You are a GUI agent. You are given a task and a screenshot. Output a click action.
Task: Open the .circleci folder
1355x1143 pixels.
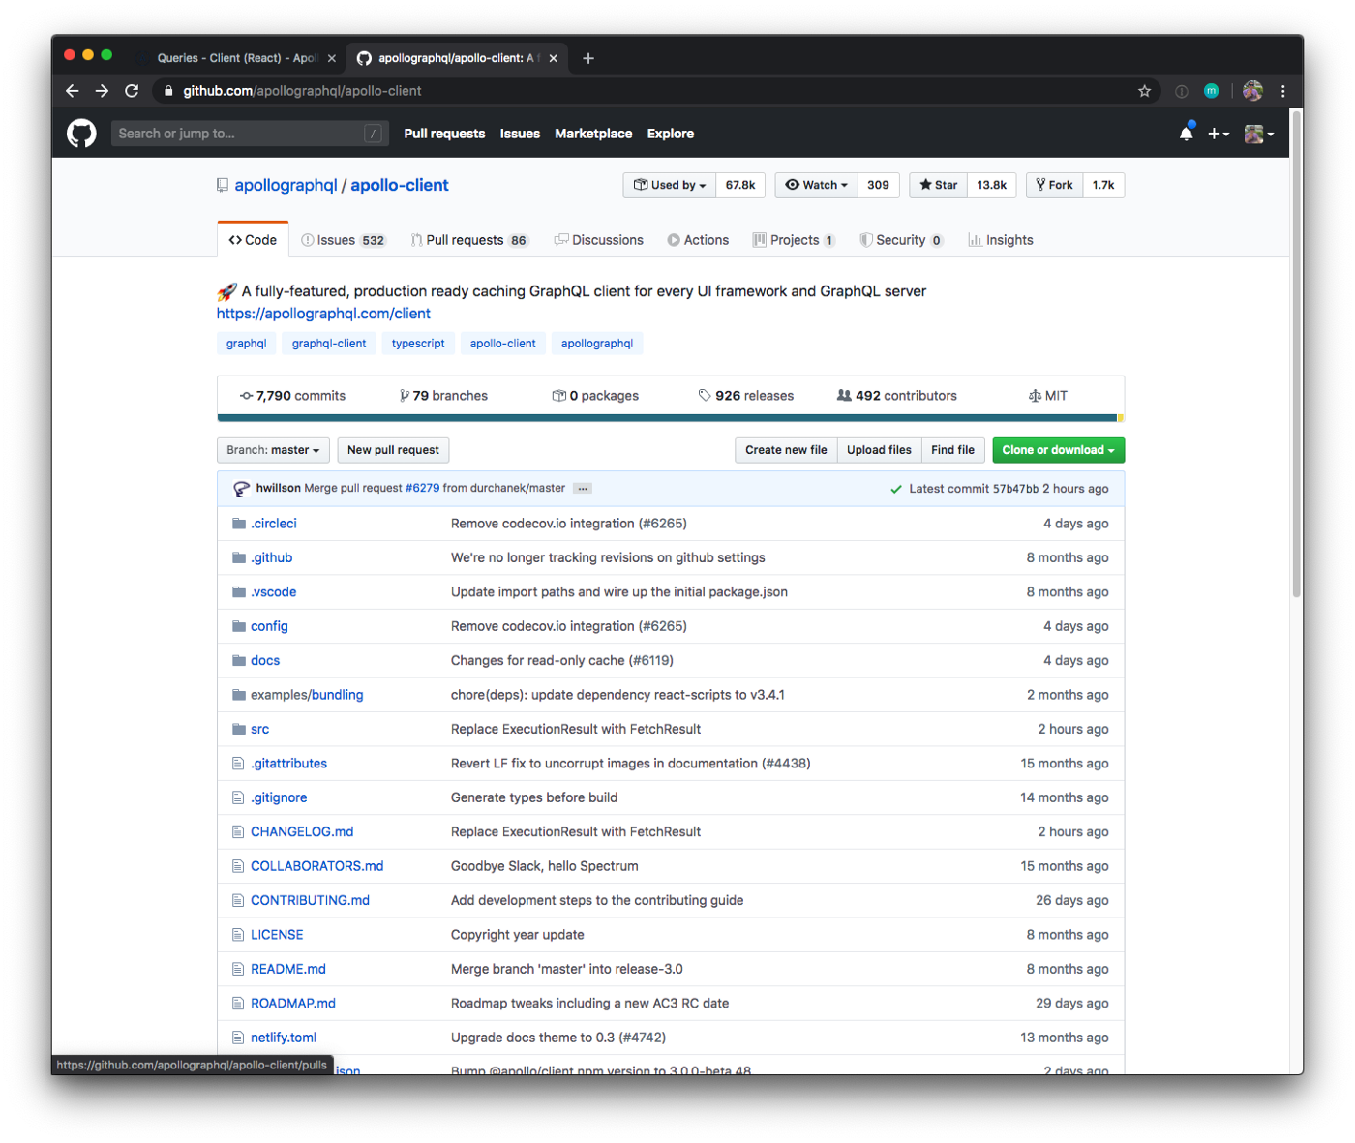tap(274, 524)
